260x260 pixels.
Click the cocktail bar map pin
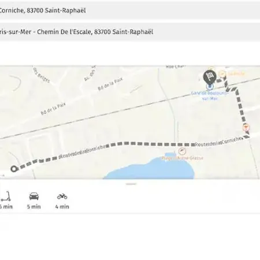pyautogui.click(x=246, y=128)
